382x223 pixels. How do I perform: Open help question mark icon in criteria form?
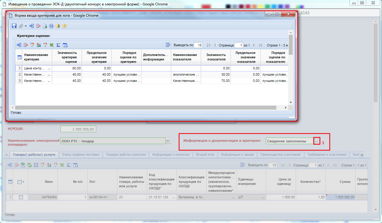[64, 26]
